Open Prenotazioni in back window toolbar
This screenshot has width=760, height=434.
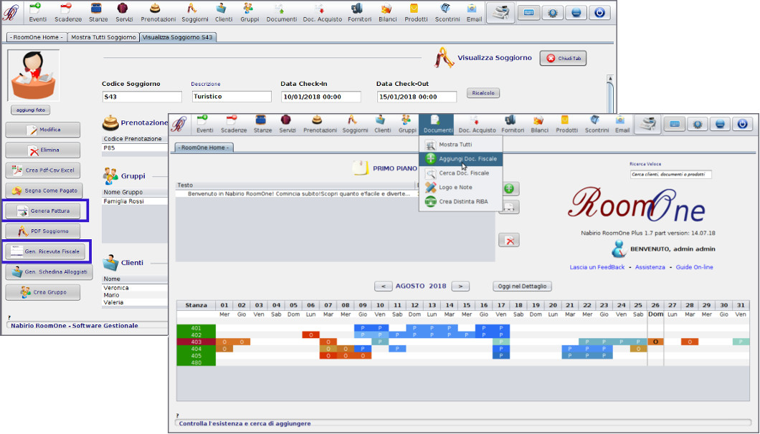click(158, 13)
